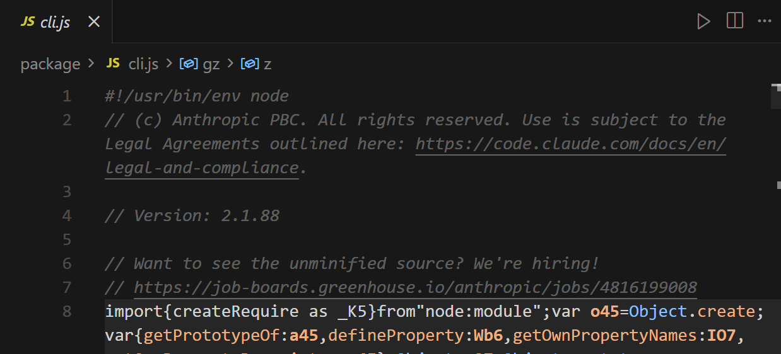Click the cli.js breadcrumb file name

(143, 64)
